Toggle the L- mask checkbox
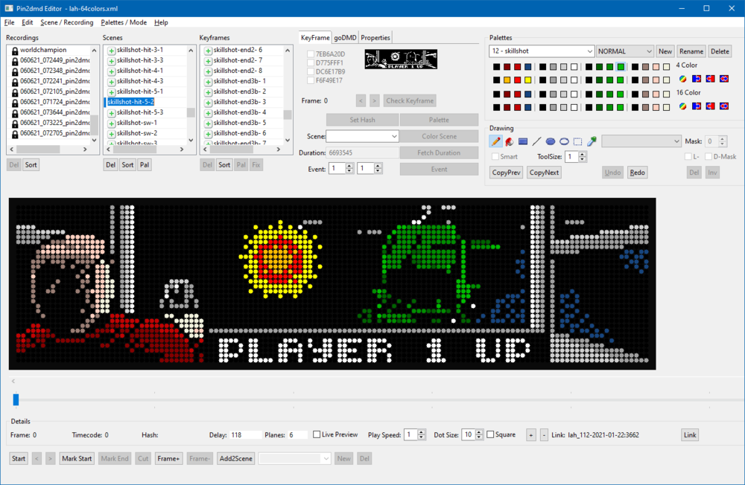Screen dimensions: 745x485 (688, 157)
